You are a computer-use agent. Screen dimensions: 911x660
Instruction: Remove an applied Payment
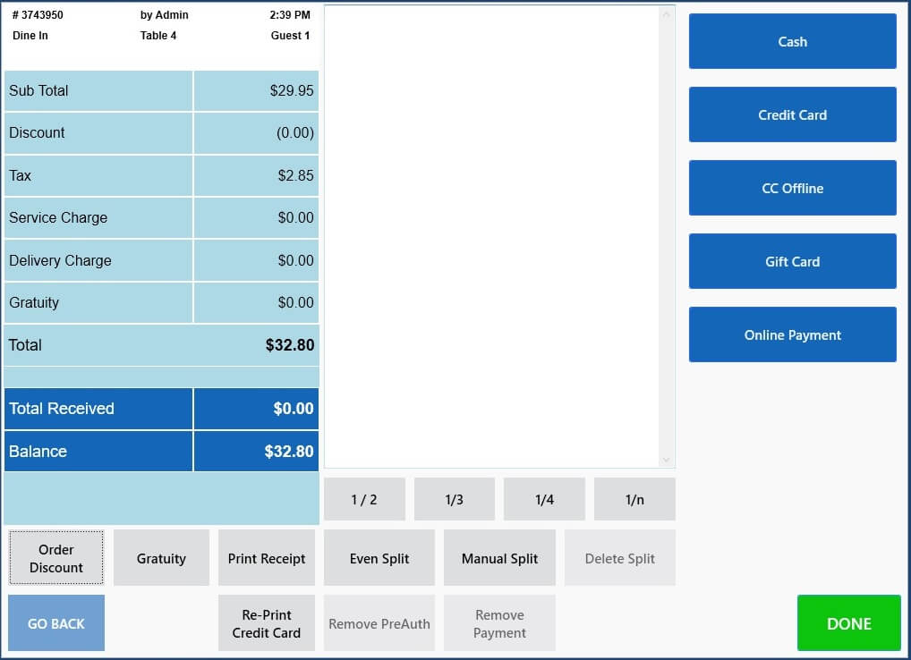point(499,622)
